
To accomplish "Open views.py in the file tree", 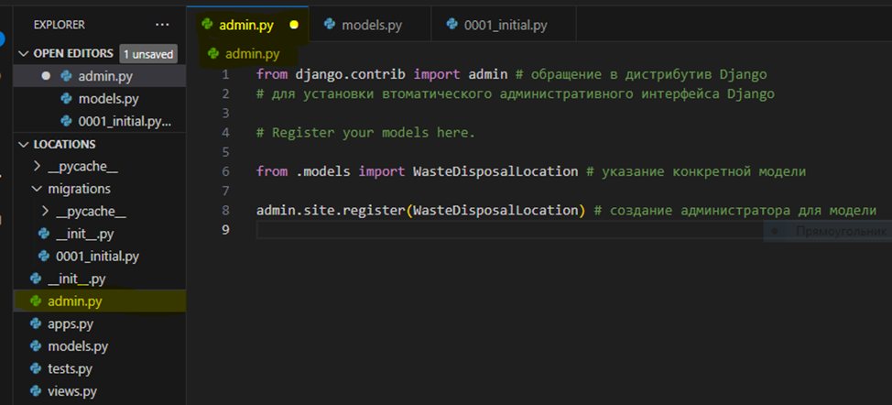I will (x=72, y=391).
